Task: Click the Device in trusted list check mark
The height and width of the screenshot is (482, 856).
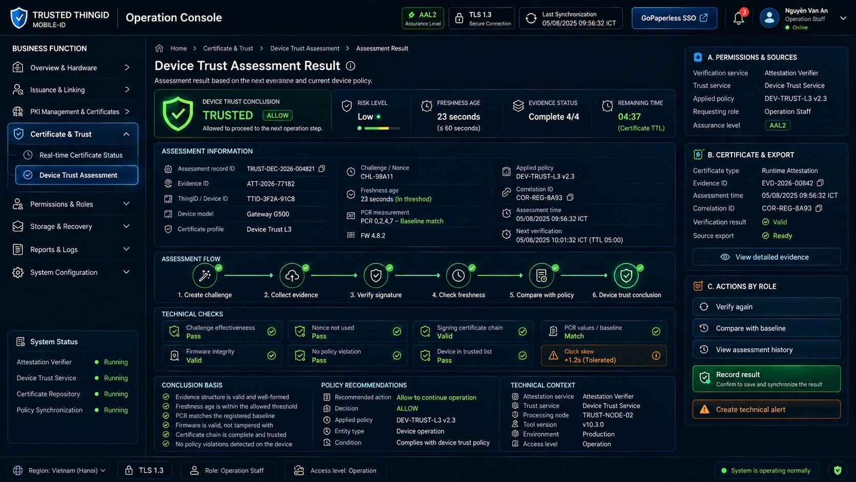Action: tap(523, 355)
